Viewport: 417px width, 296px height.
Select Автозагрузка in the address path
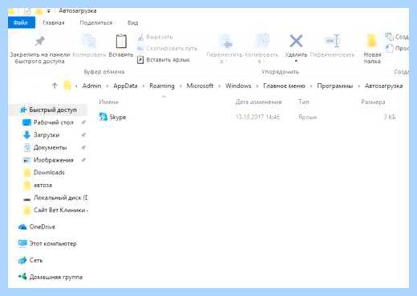[x=383, y=86]
